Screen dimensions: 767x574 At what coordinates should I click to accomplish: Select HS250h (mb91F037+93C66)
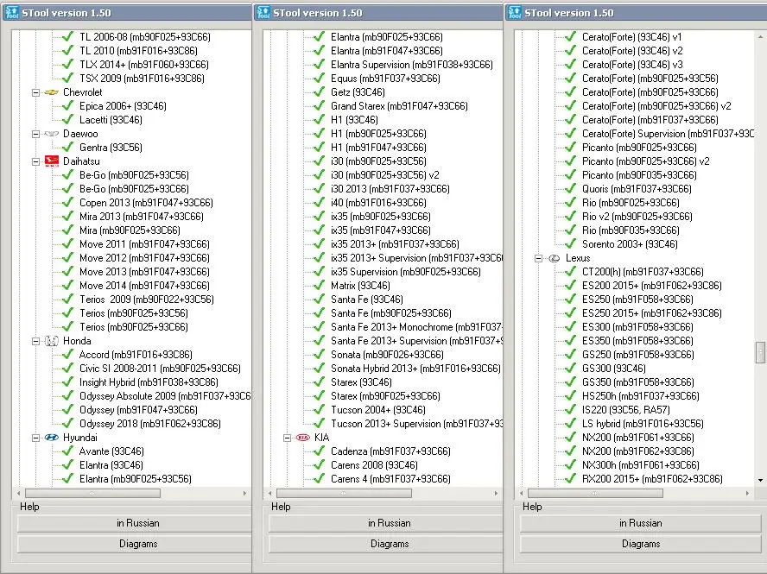641,396
